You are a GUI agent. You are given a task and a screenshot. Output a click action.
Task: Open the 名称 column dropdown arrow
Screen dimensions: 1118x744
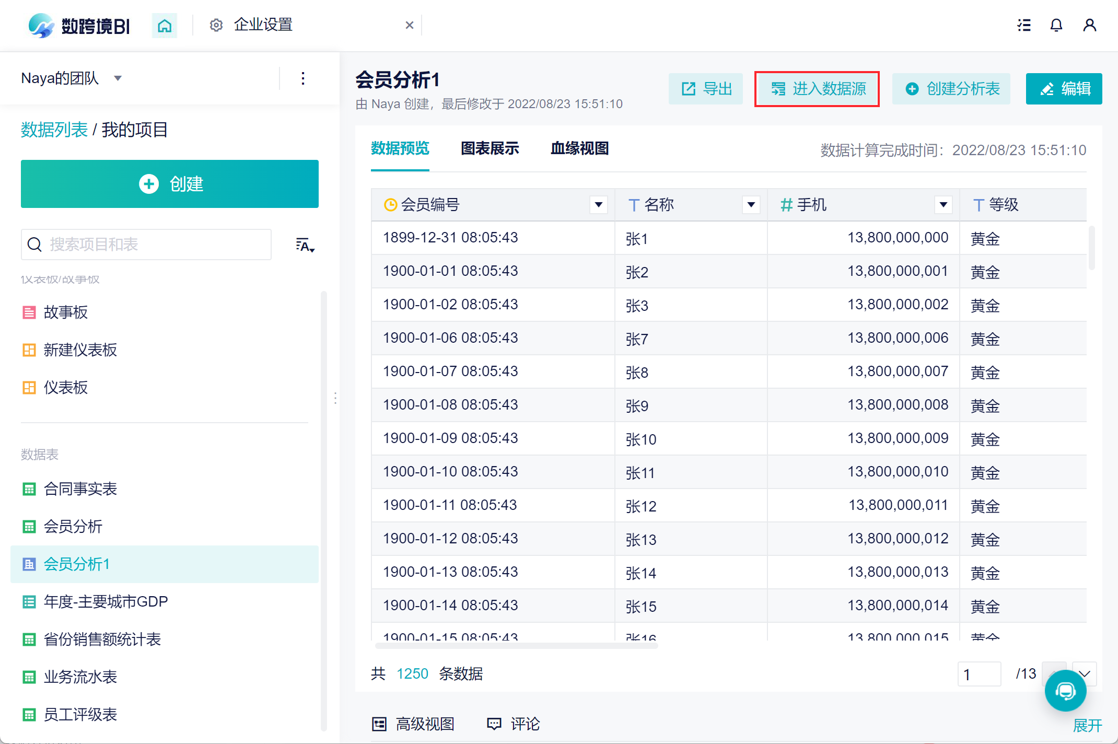pos(751,205)
